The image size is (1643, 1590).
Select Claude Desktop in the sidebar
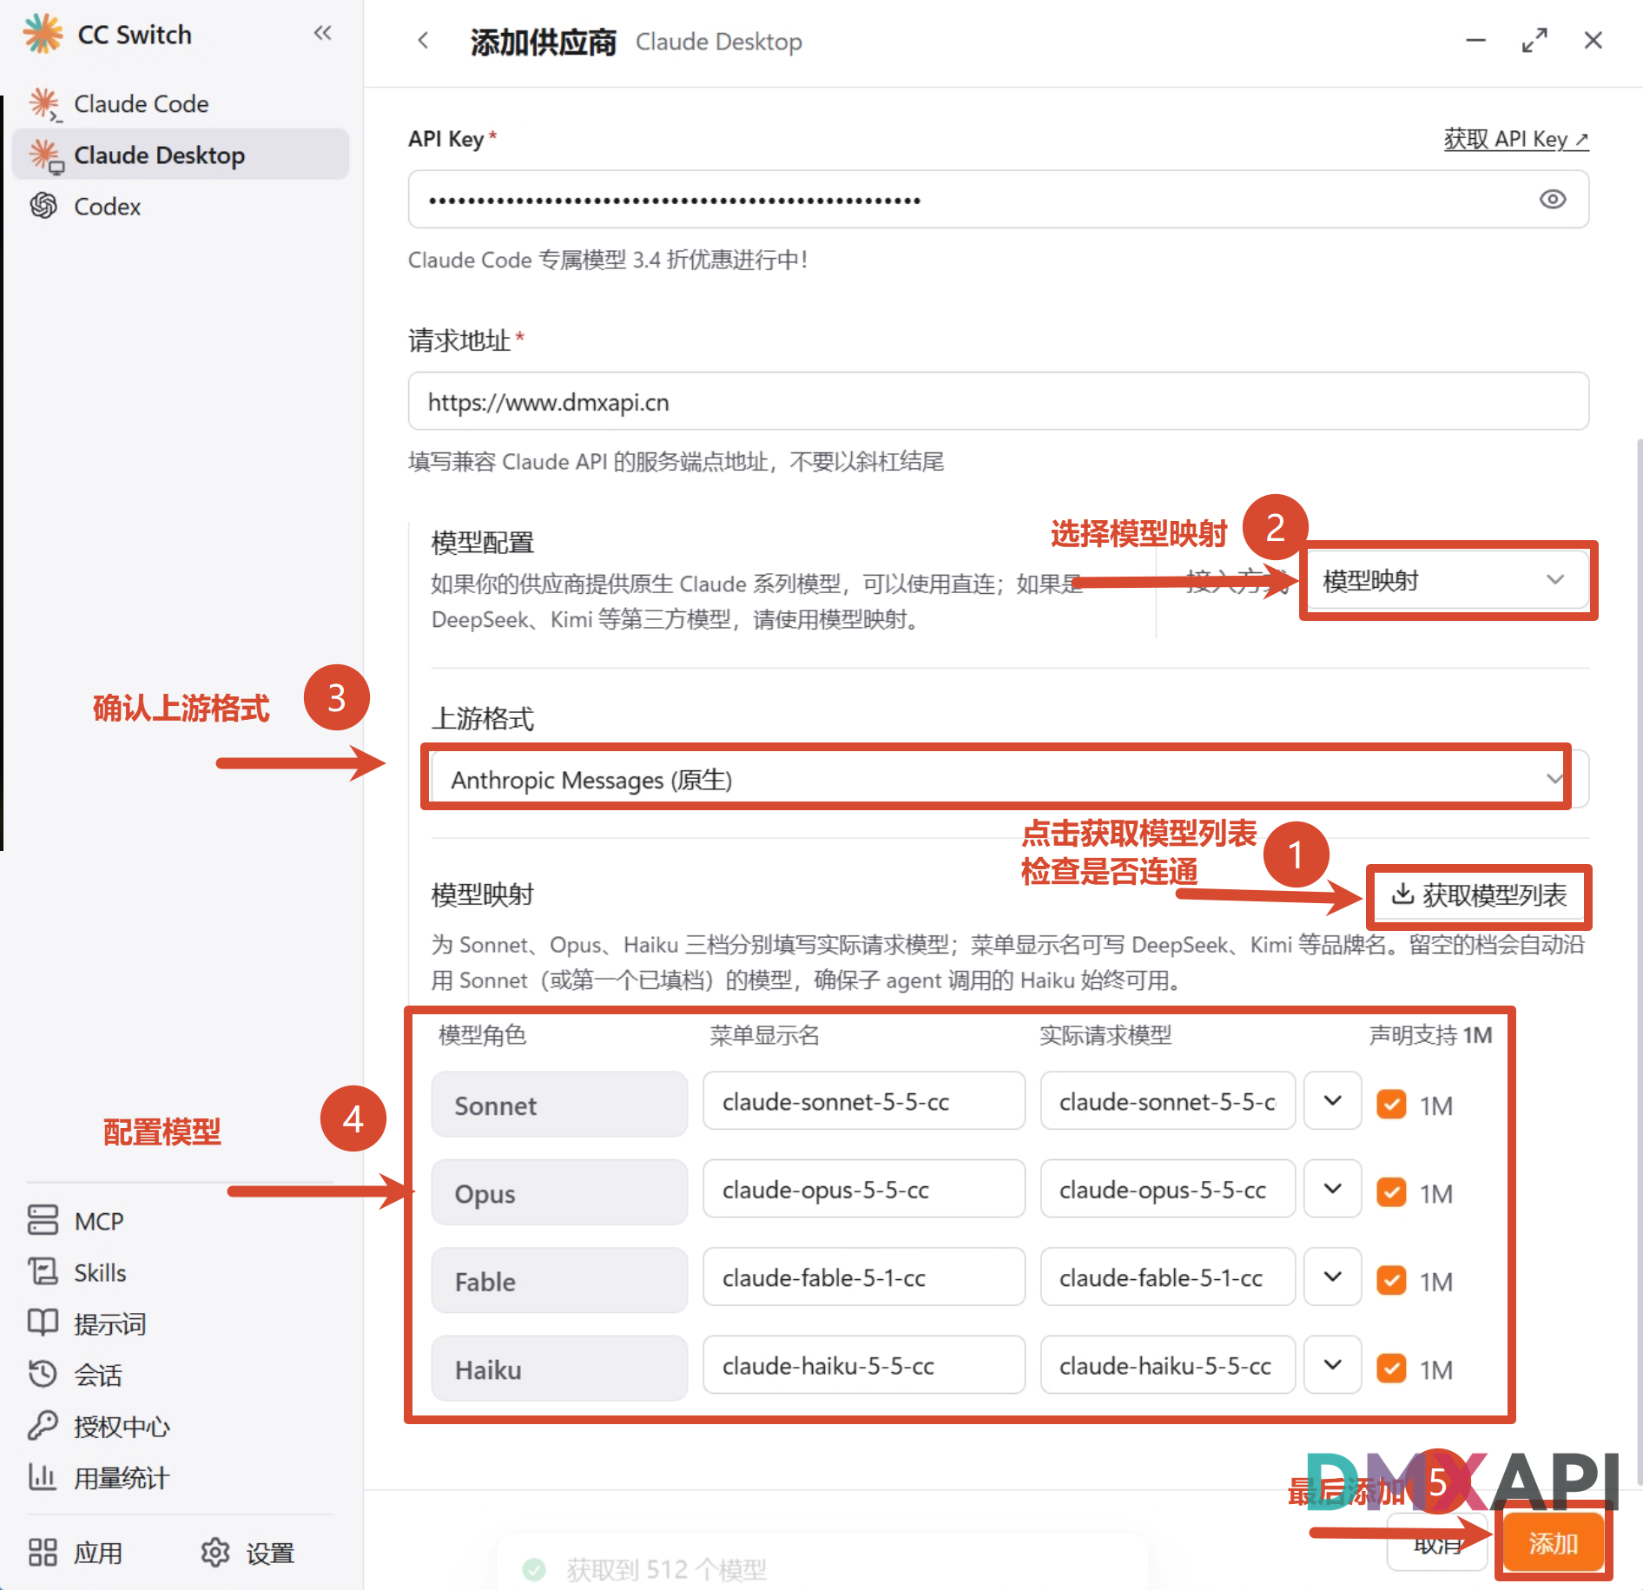(181, 155)
